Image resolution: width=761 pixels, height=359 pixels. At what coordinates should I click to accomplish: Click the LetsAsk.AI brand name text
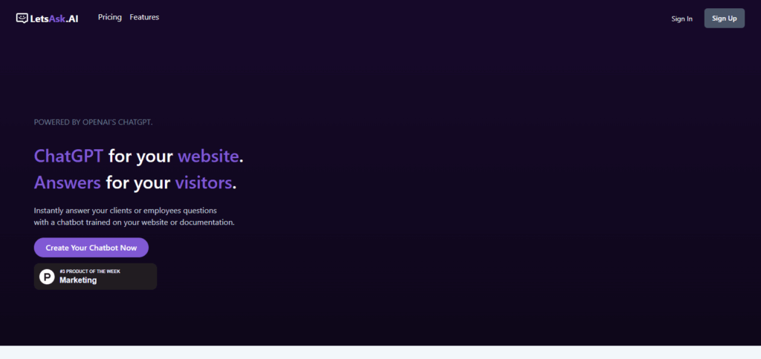tap(54, 19)
